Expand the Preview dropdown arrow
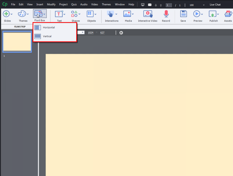The height and width of the screenshot is (176, 233). pos(202,14)
